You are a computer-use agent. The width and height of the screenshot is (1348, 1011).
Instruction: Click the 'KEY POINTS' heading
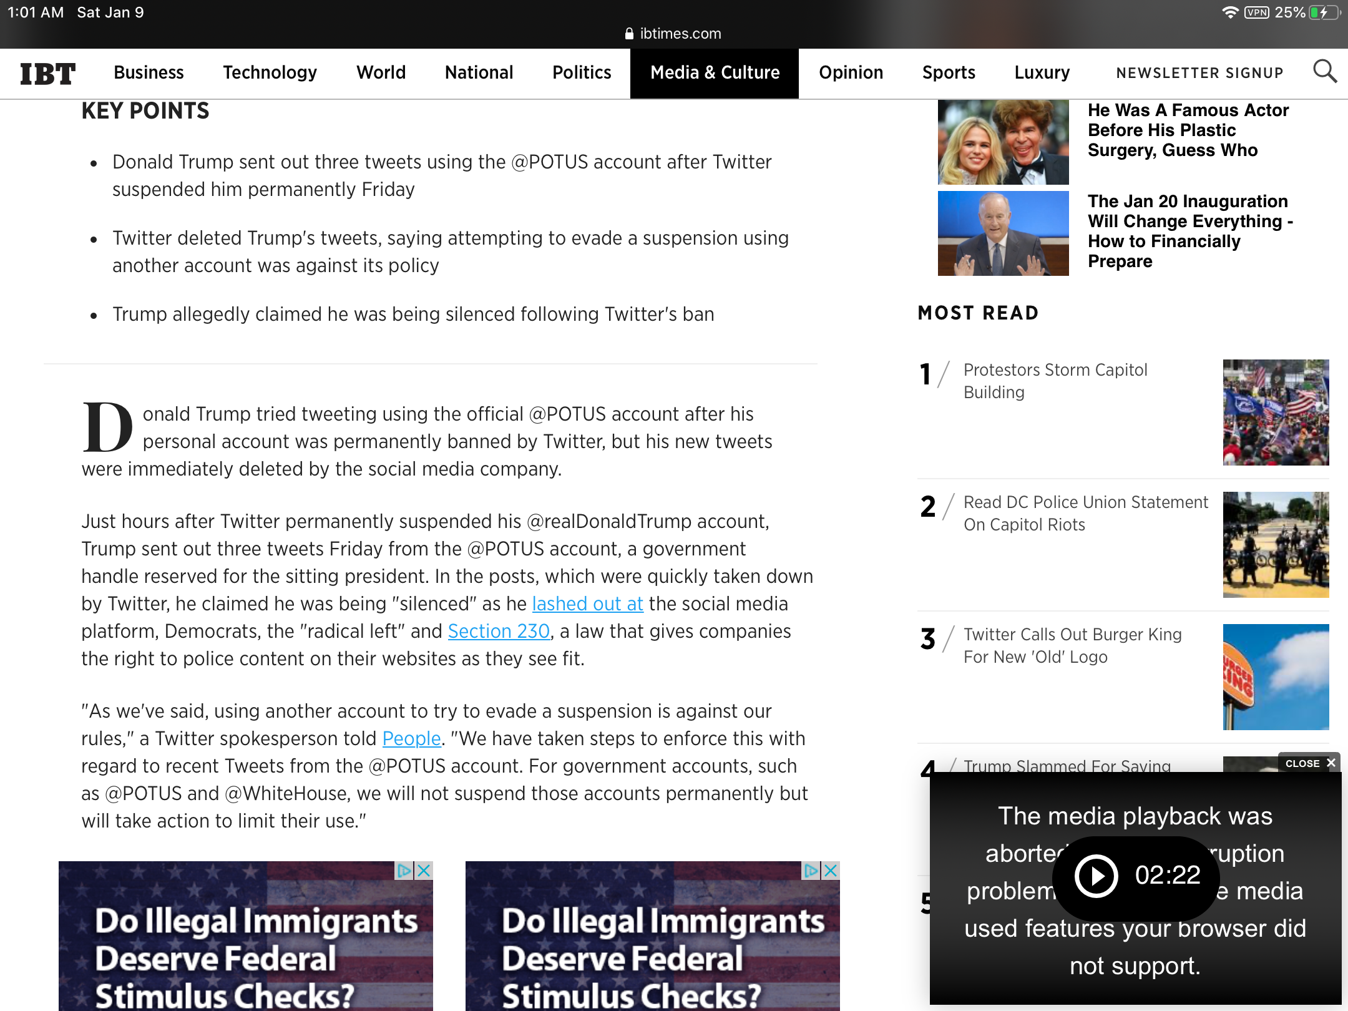tap(145, 111)
